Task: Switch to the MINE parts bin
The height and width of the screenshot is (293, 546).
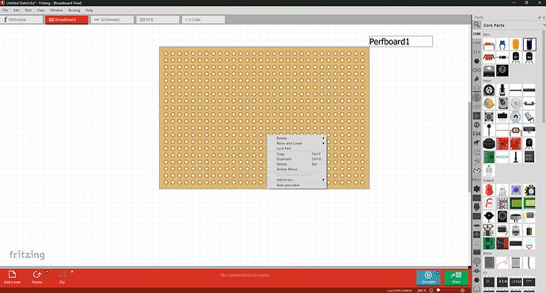Action: 476,43
